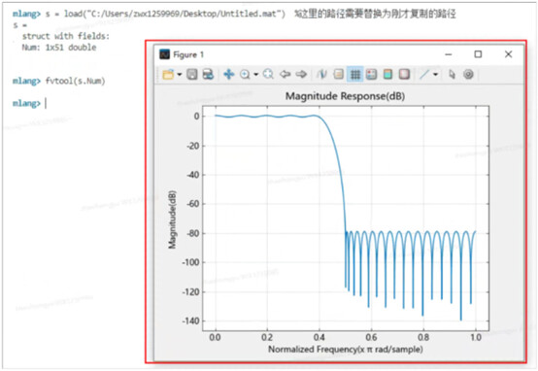
Task: Toggle the grid lines button
Action: (x=355, y=74)
